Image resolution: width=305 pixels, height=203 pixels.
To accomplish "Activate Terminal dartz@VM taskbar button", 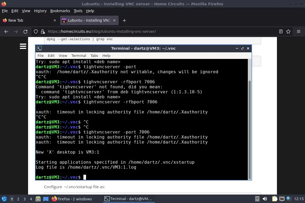I will coord(128,199).
